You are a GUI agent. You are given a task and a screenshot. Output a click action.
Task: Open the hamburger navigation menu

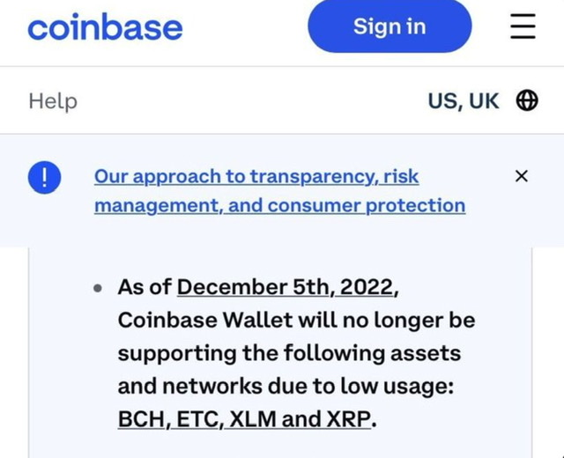point(523,27)
